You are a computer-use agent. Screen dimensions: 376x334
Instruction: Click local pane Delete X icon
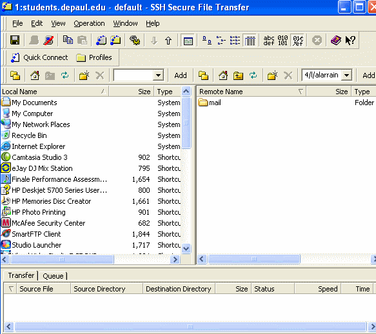tap(100, 75)
